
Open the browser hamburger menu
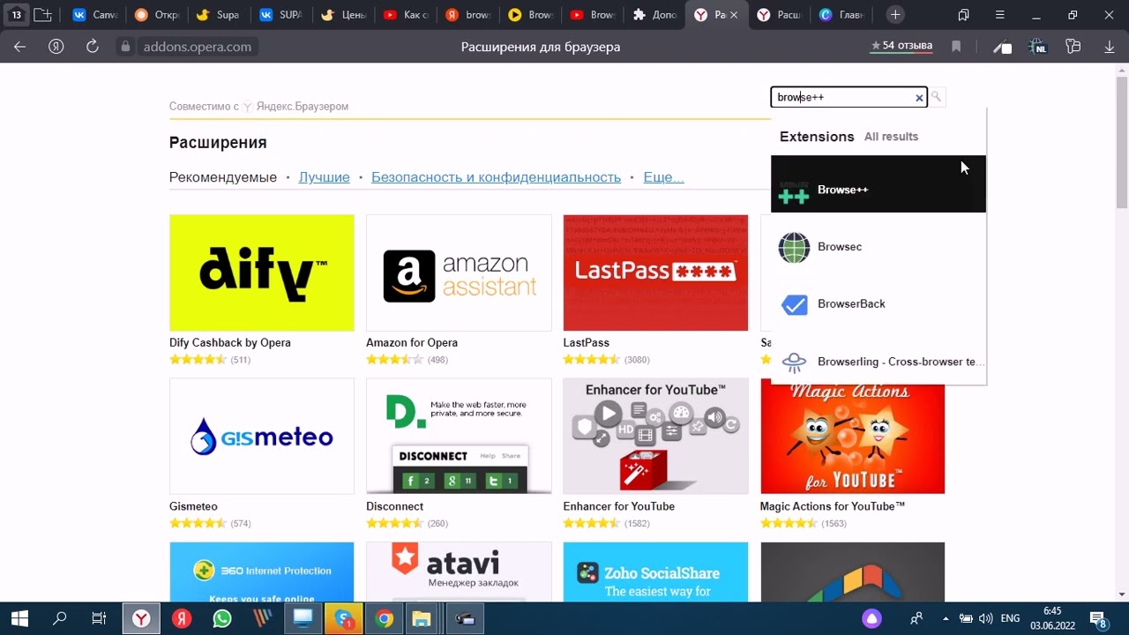999,15
